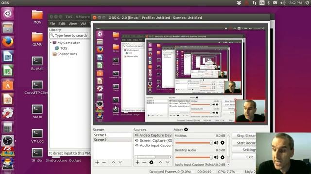This screenshot has height=174, width=311.
Task: Remove selected source with minus button
Action: (144, 162)
